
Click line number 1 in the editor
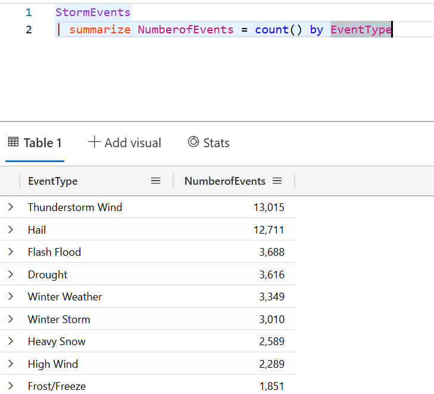[29, 13]
